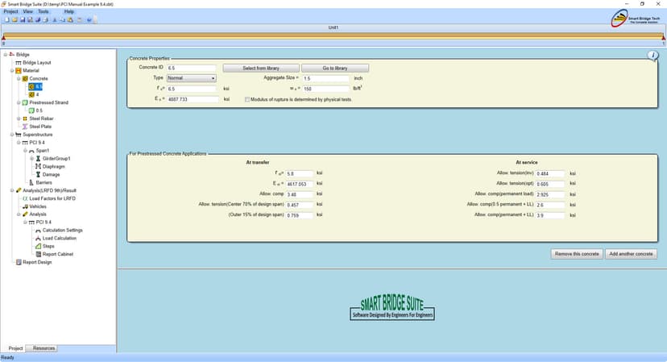Switch to the Project tab at bottom
The height and width of the screenshot is (362, 667).
coord(16,348)
